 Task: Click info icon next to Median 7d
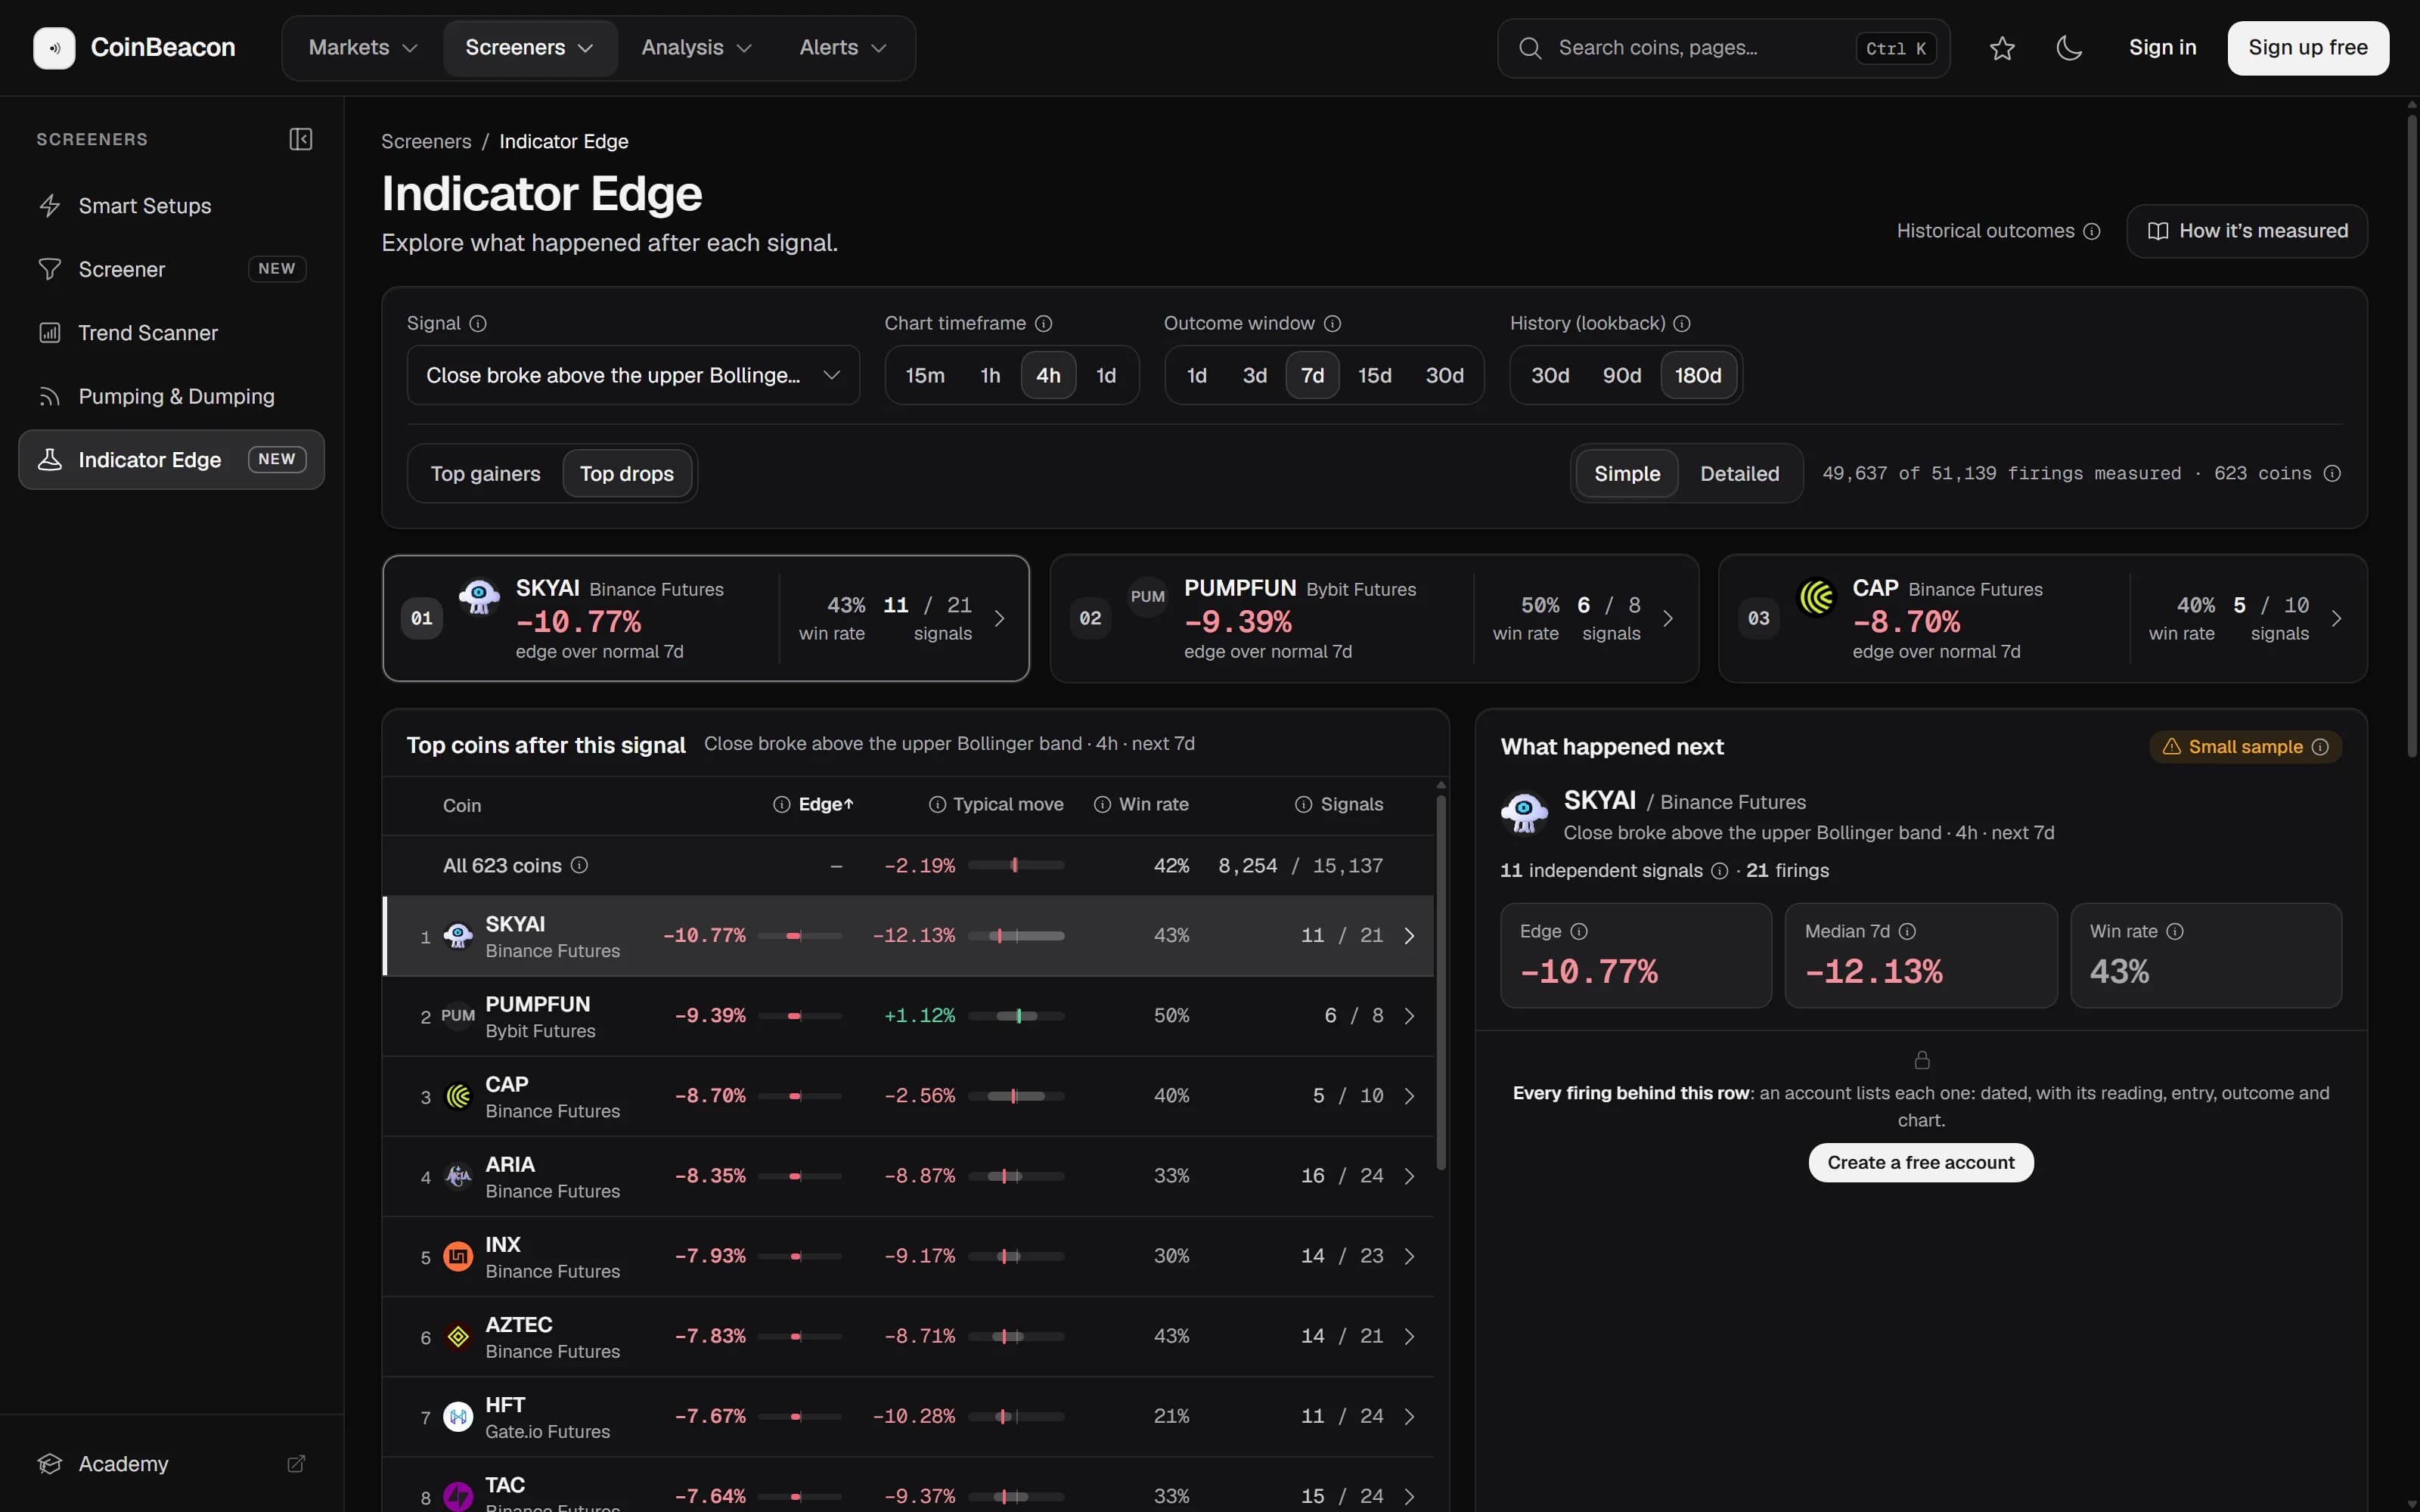click(1907, 931)
